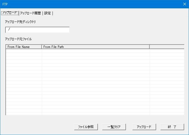Image resolution: width=189 pixels, height=135 pixels.
Task: Switch to the アップロード tab
Action: [x=10, y=13]
